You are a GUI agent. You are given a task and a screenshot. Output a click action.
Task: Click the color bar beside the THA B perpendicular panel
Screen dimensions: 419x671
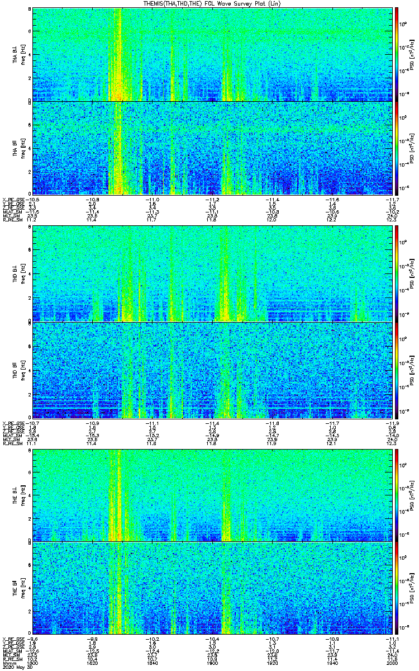397,54
